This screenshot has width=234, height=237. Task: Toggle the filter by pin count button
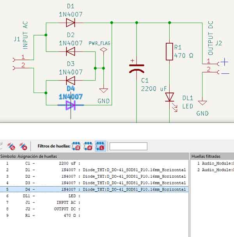pyautogui.click(x=88, y=146)
